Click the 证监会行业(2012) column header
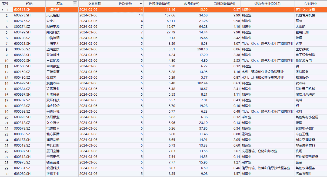 (x=267, y=4)
